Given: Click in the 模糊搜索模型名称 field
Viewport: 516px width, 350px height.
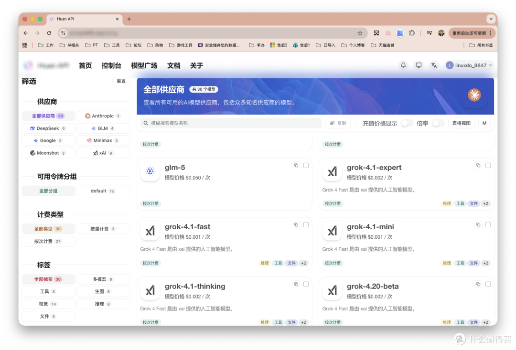Looking at the screenshot, I should coord(231,123).
